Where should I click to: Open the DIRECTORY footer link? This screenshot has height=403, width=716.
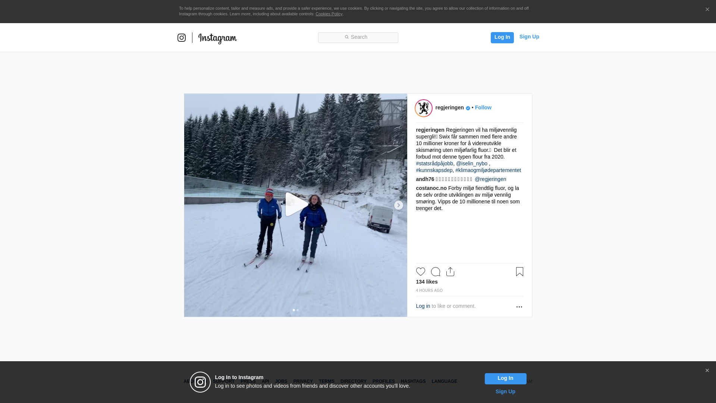pos(353,381)
